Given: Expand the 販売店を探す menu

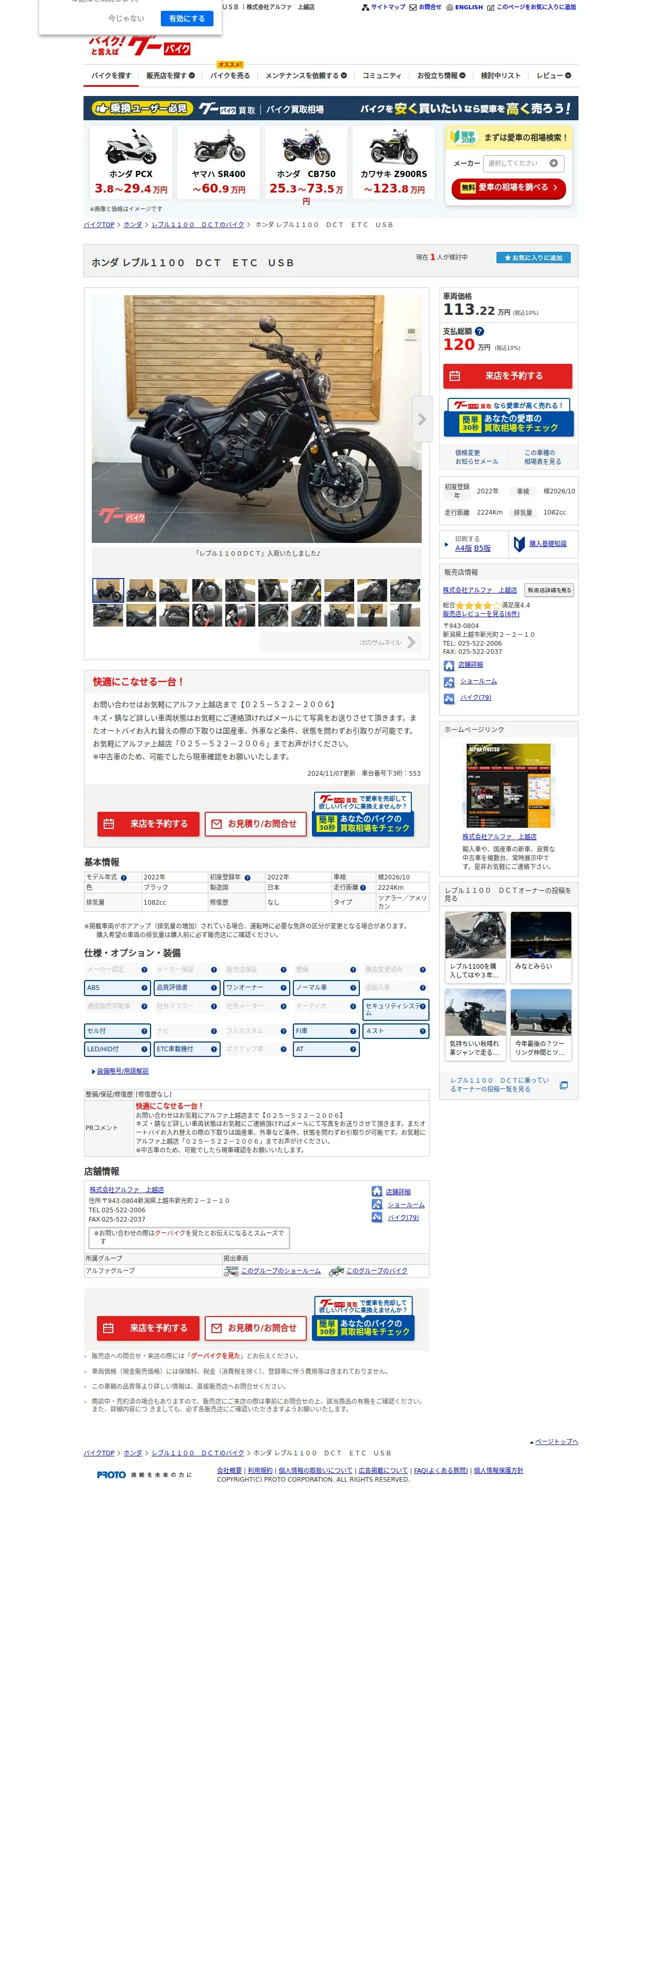Looking at the screenshot, I should pos(170,76).
